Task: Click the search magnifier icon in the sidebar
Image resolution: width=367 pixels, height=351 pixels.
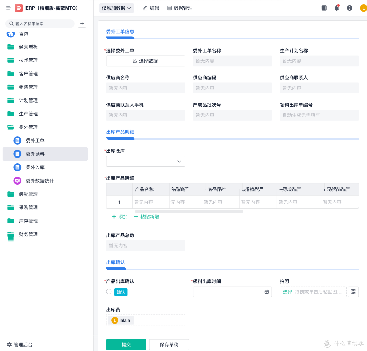Action: click(11, 24)
